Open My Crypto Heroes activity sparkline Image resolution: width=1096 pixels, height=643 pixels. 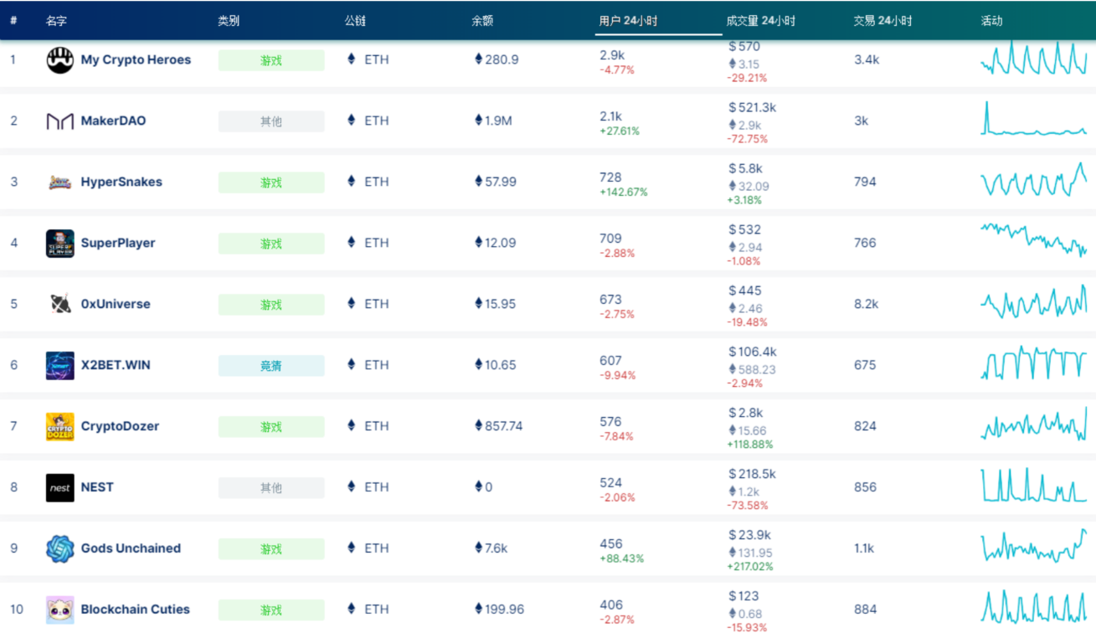click(x=1034, y=59)
